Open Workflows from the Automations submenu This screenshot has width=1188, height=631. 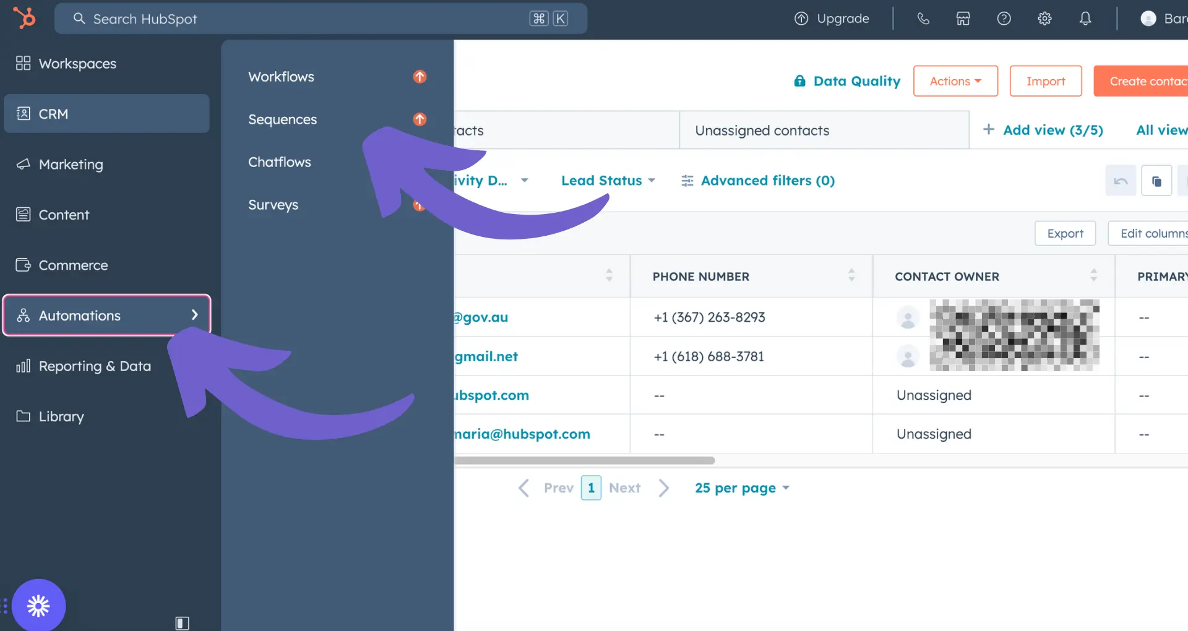[281, 77]
